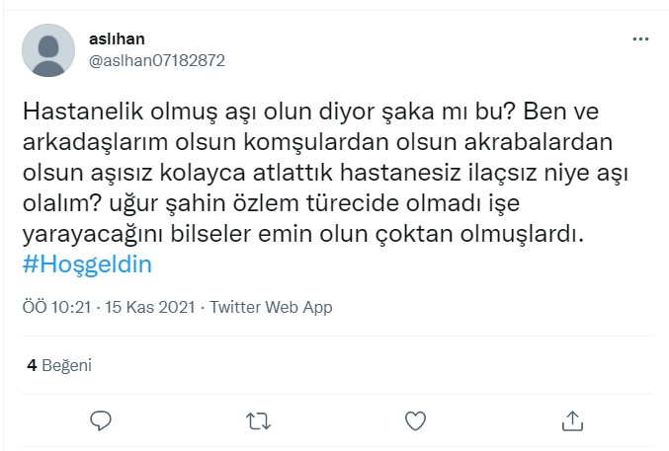Open the Twitter Web App source link
669x451 pixels.
[269, 308]
